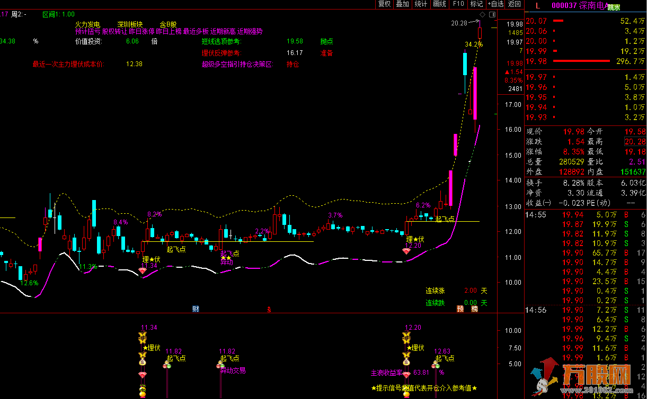Click the 预 forecast marker icon
647x399 pixels.
coord(460,309)
